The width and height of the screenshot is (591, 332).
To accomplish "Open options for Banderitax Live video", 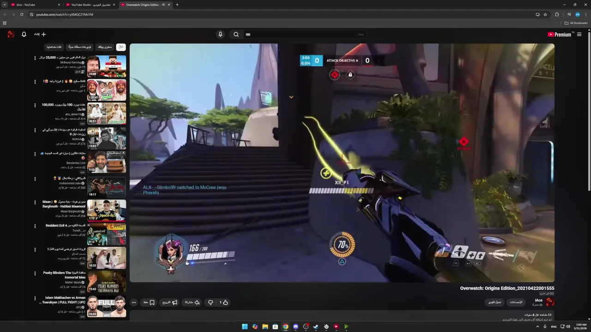I will (35, 154).
